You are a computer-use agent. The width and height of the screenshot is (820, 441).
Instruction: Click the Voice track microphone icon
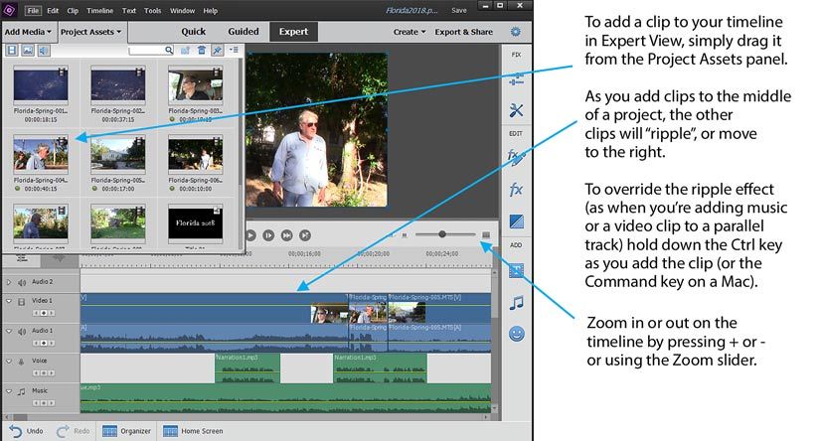tap(22, 362)
